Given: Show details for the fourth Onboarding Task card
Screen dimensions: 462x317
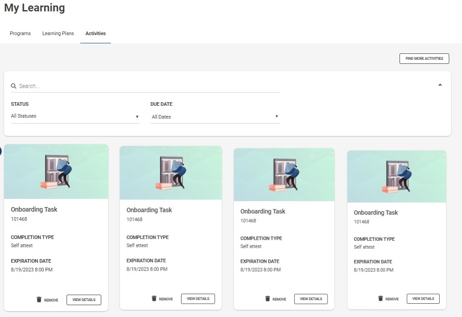Looking at the screenshot, I should [x=423, y=299].
